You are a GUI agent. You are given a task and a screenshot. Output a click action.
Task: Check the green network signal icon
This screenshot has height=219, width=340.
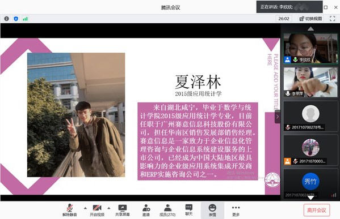click(25, 19)
